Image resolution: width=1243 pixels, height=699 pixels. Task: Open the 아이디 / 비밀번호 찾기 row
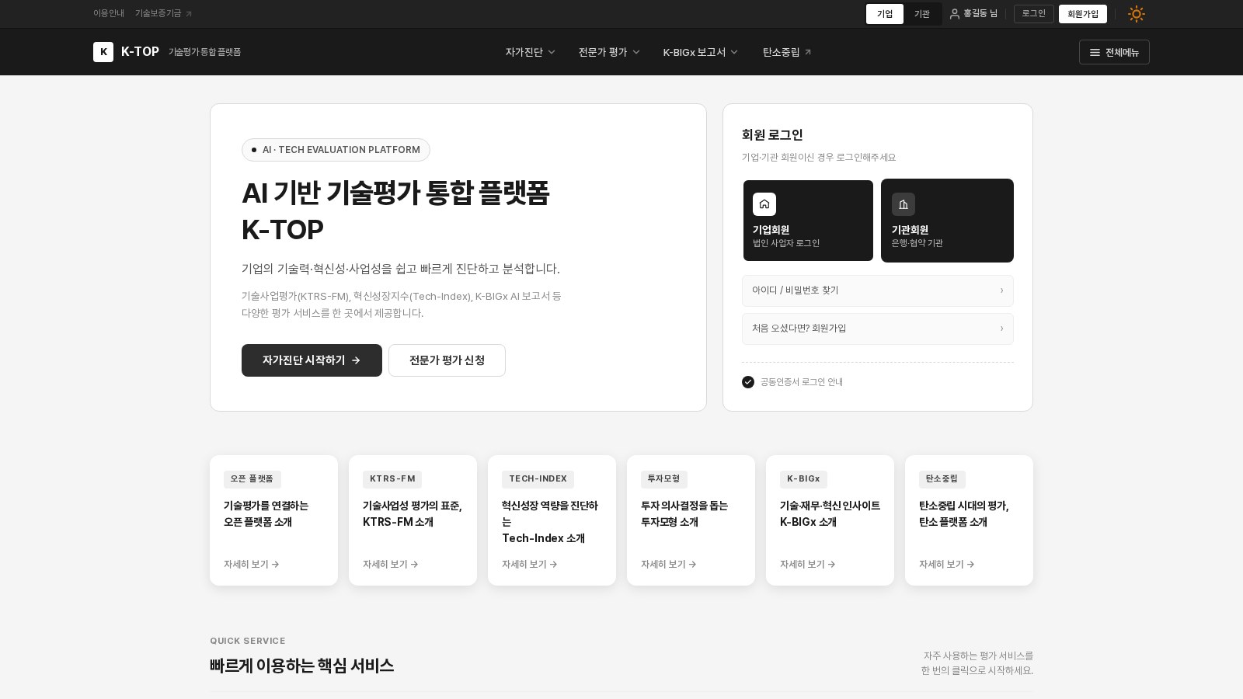(878, 290)
